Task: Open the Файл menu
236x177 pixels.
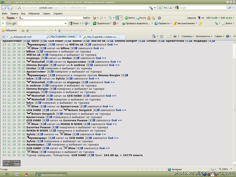Action: pyautogui.click(x=4, y=13)
